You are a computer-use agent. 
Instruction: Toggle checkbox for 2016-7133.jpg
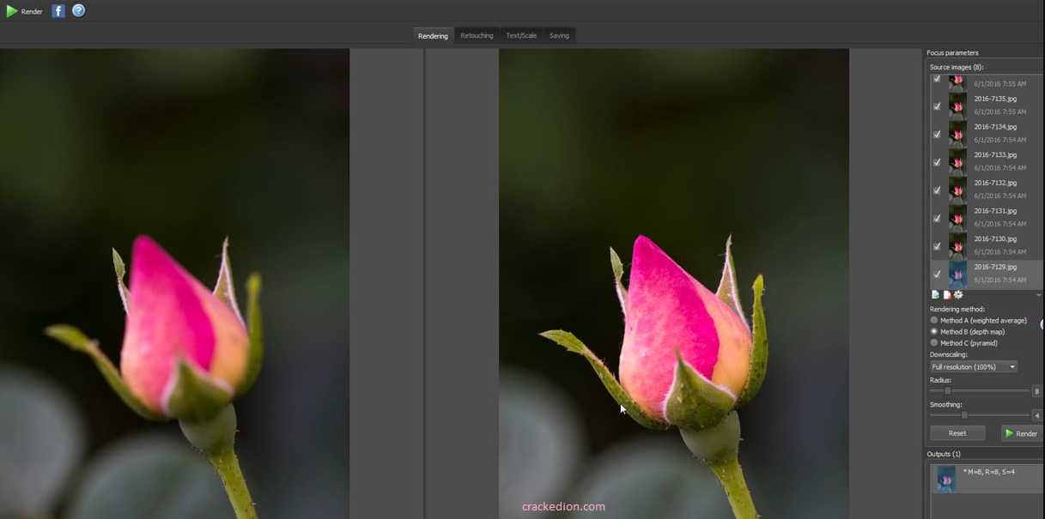[937, 162]
